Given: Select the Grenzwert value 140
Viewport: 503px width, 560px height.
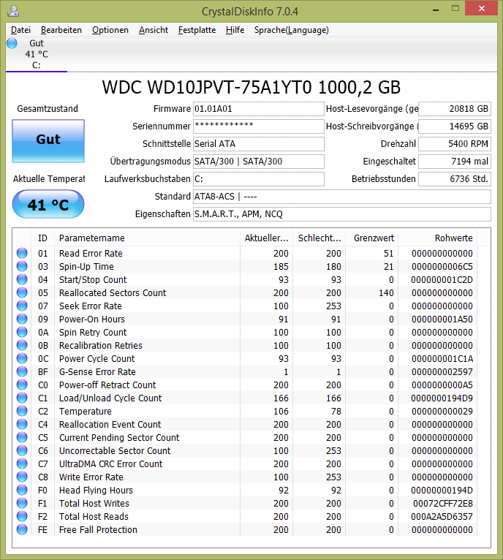Looking at the screenshot, I should (386, 293).
